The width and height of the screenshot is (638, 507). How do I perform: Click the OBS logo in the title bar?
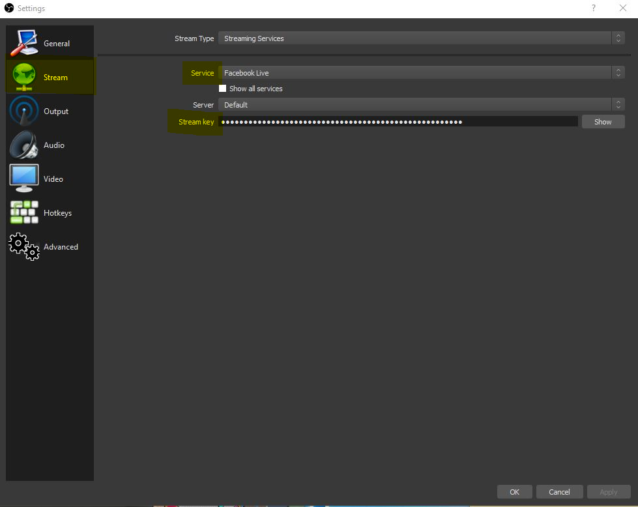tap(9, 8)
